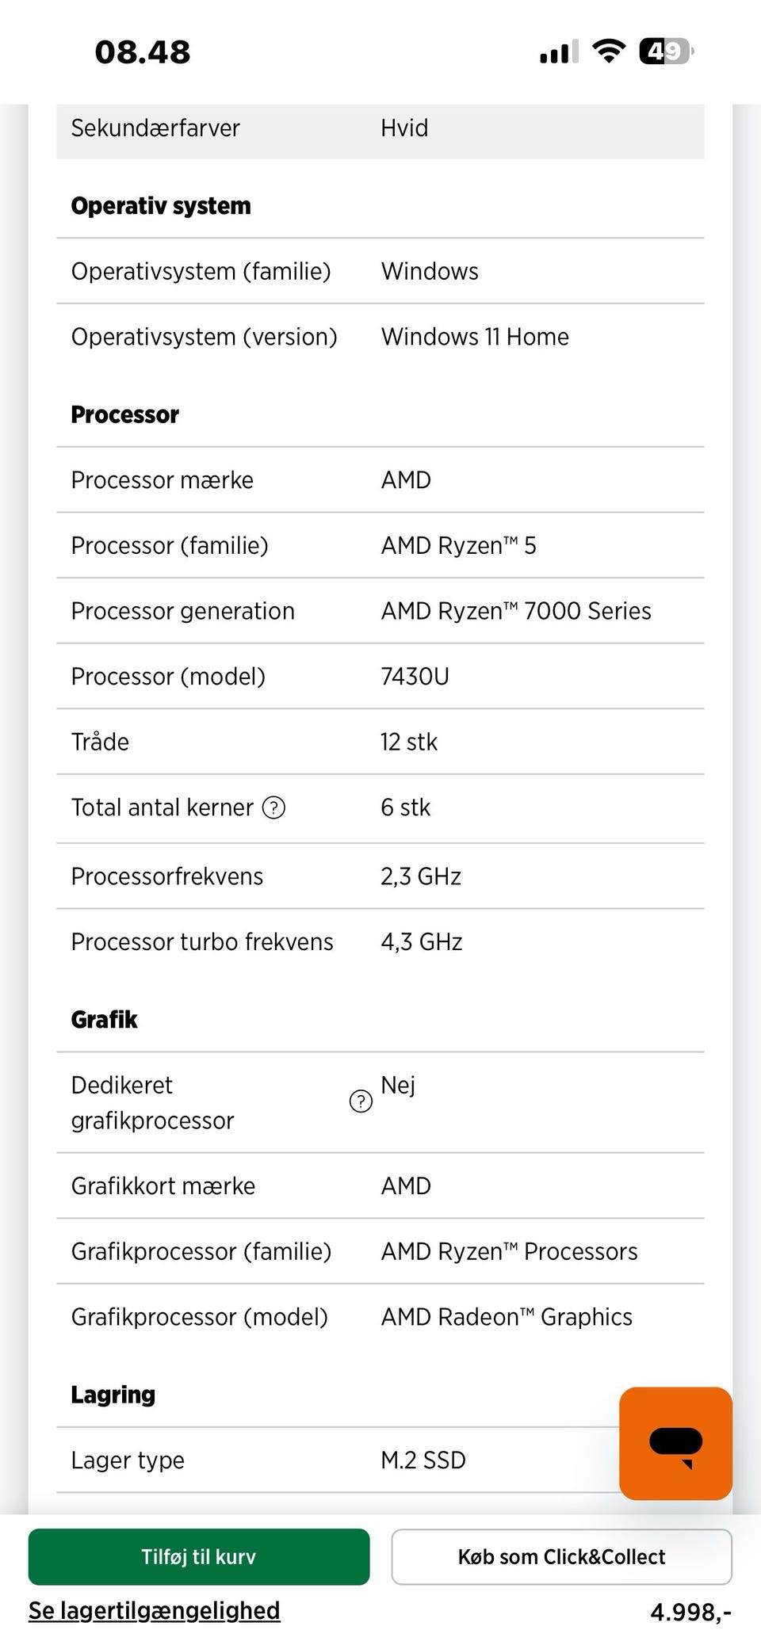The height and width of the screenshot is (1649, 761).
Task: Tap the cellular signal bars icon
Action: click(559, 52)
